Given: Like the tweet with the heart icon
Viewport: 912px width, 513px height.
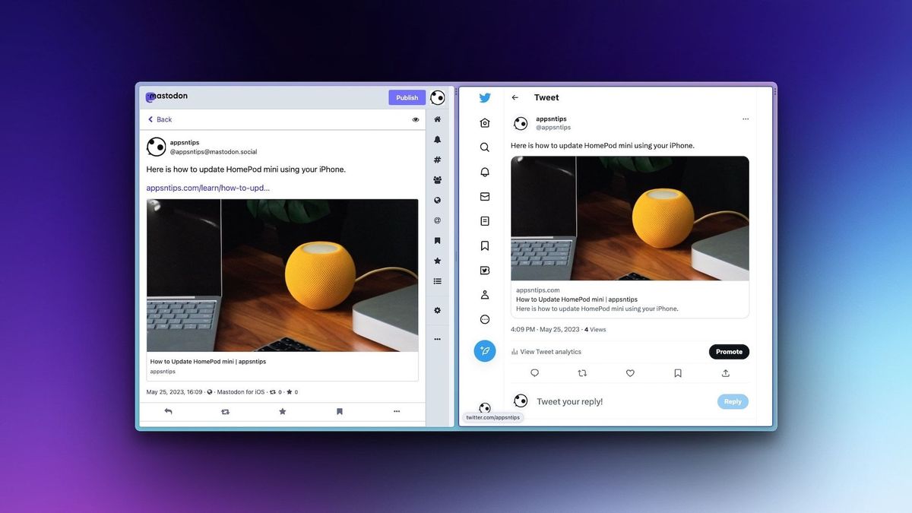Looking at the screenshot, I should (x=630, y=373).
